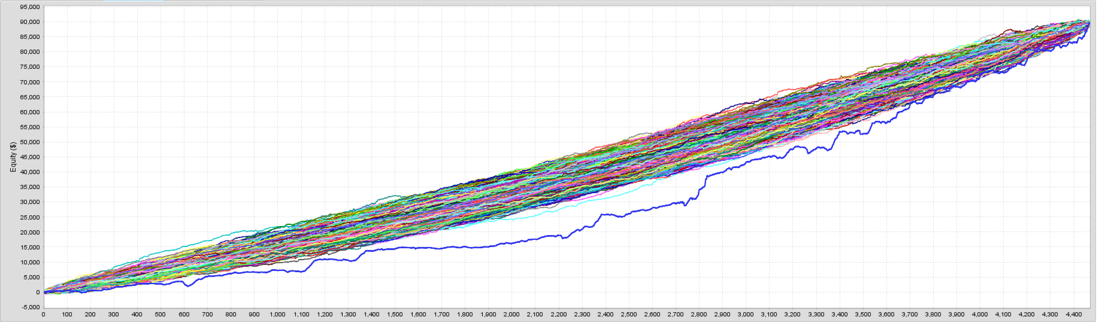The height and width of the screenshot is (323, 1099).
Task: Select the 1,000 tick on the horizontal axis
Action: pyautogui.click(x=277, y=315)
